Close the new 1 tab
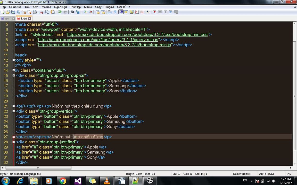Screen dimensions: 297x185 click(x=13, y=18)
